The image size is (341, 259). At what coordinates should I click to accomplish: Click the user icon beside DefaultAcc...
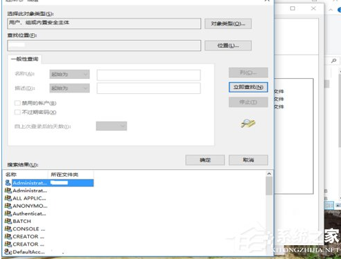pyautogui.click(x=8, y=252)
